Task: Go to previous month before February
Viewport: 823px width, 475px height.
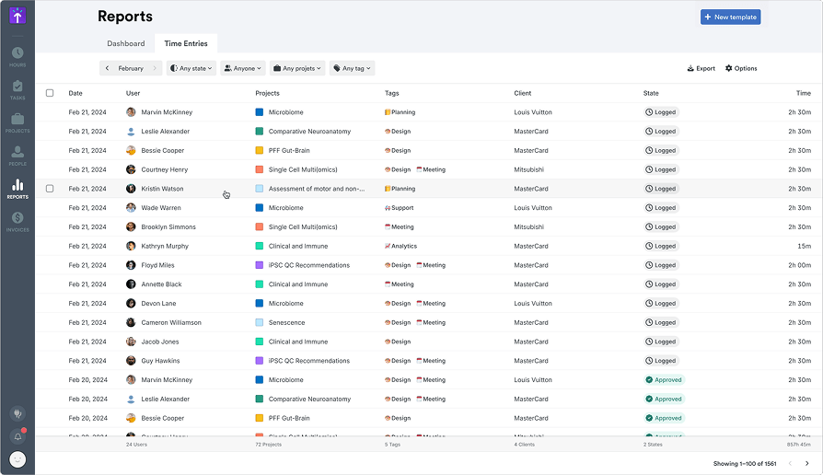Action: tap(108, 68)
